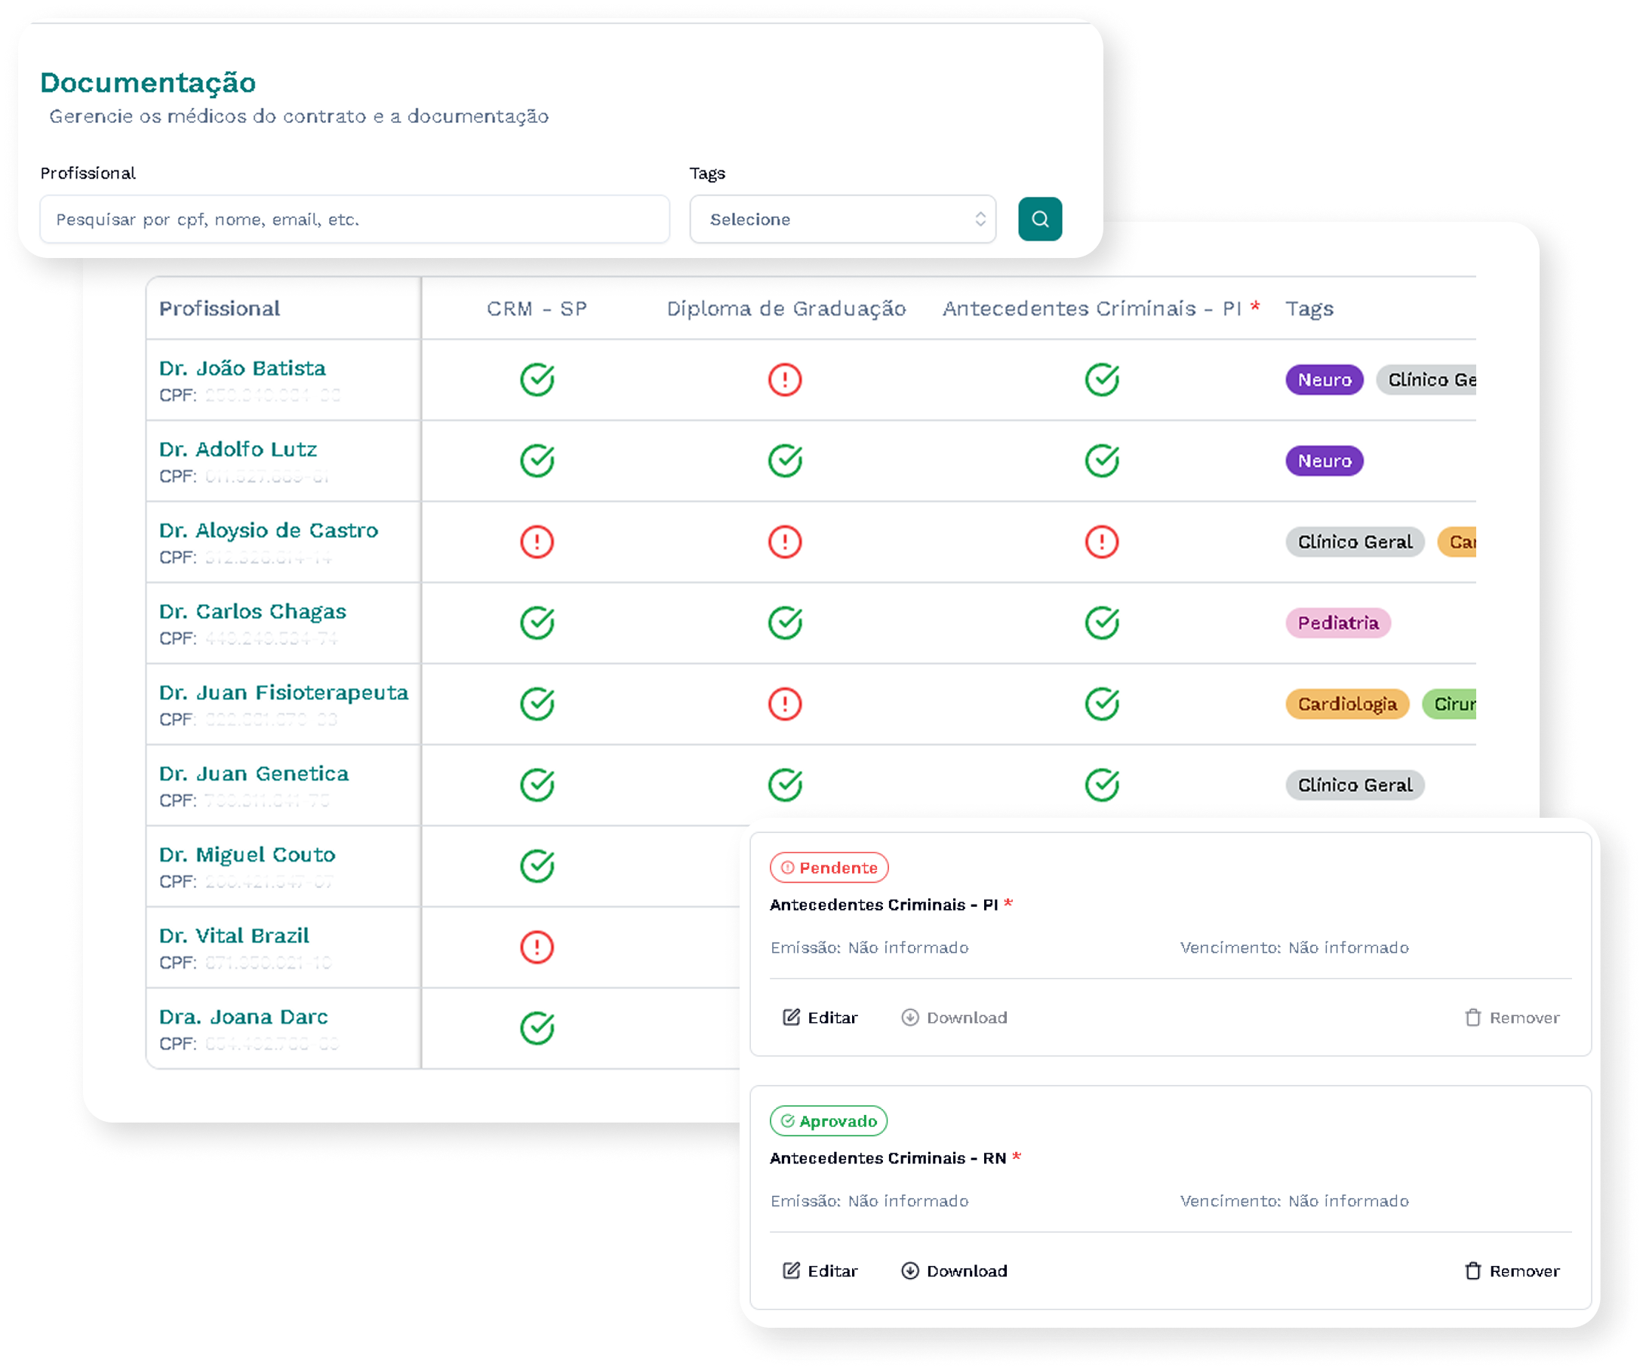The height and width of the screenshot is (1370, 1643).
Task: Click the Aprovado status badge
Action: pos(828,1121)
